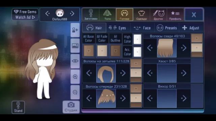Previous Хвост ponytail style arrow

coord(150,73)
